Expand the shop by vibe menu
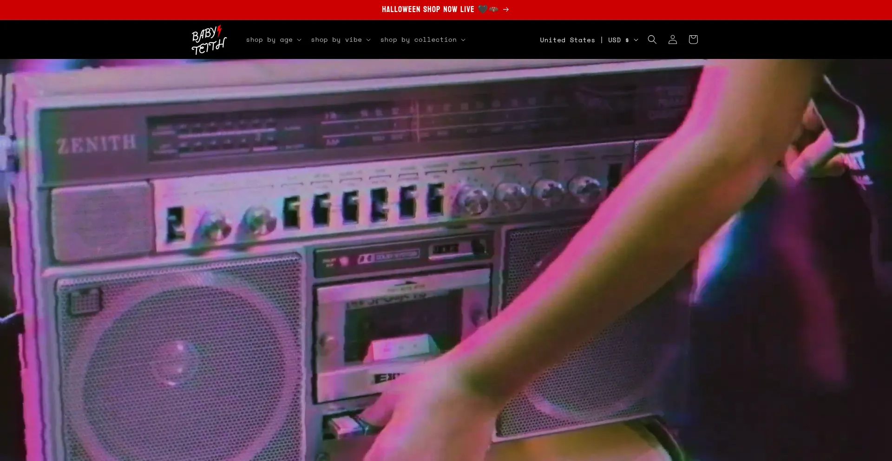This screenshot has height=461, width=892. click(341, 40)
